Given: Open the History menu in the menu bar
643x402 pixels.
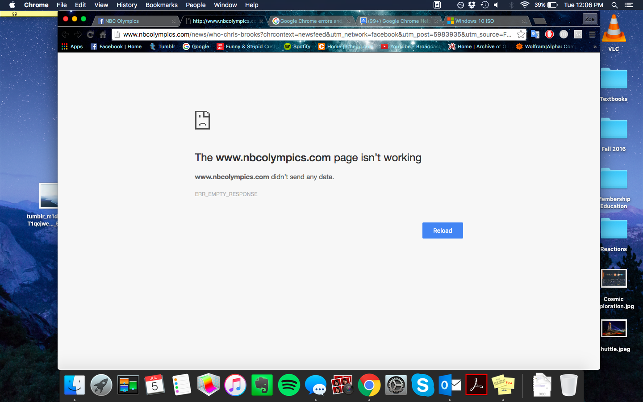Looking at the screenshot, I should click(127, 5).
